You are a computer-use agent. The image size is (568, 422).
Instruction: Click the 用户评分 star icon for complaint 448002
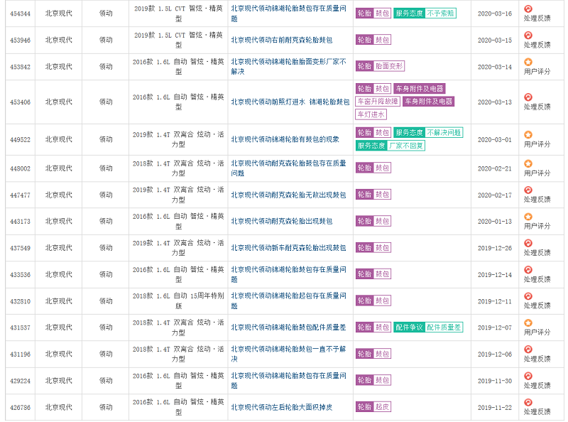[528, 163]
